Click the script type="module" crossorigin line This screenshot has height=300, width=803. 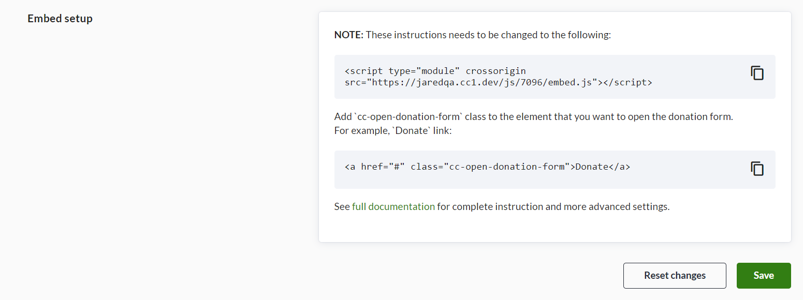[x=435, y=71]
